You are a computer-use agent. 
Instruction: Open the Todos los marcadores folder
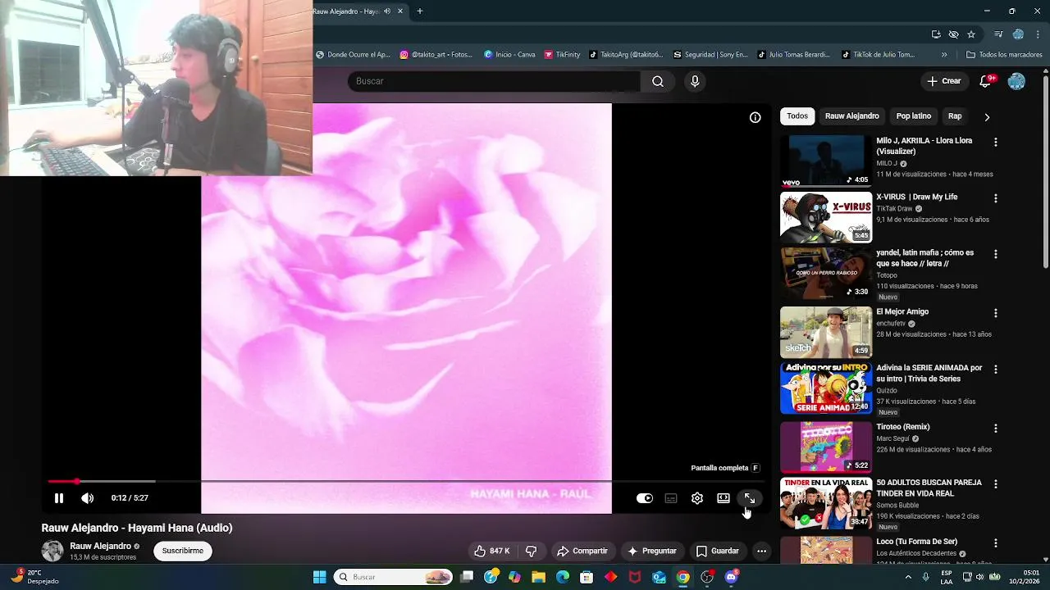(1004, 55)
